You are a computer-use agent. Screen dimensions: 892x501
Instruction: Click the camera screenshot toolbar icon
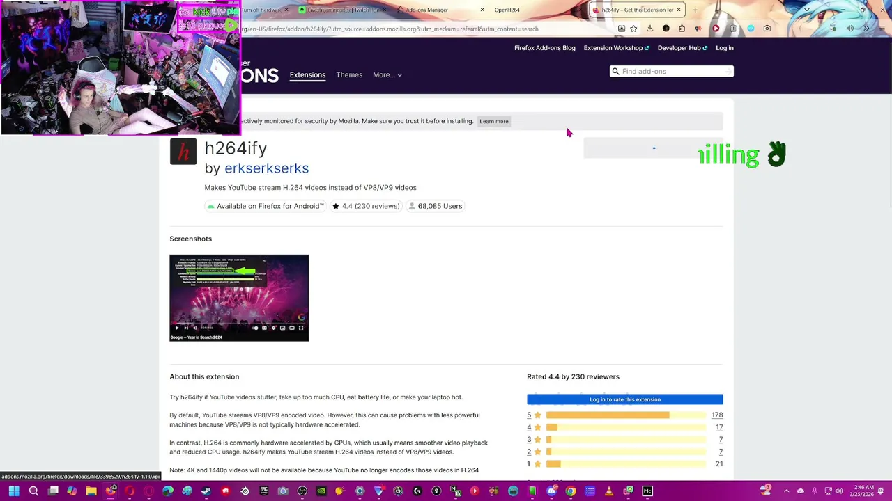[767, 29]
